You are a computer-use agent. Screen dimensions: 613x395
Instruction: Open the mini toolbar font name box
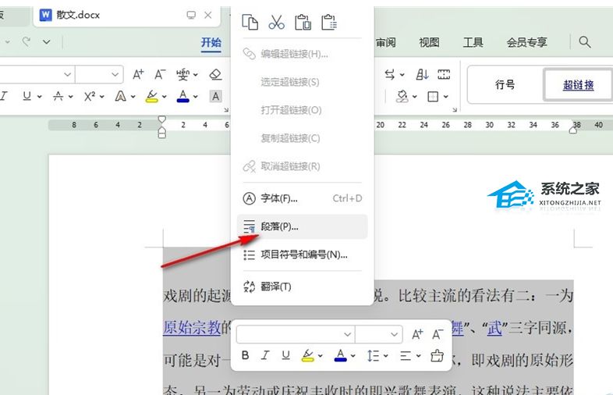click(x=295, y=334)
